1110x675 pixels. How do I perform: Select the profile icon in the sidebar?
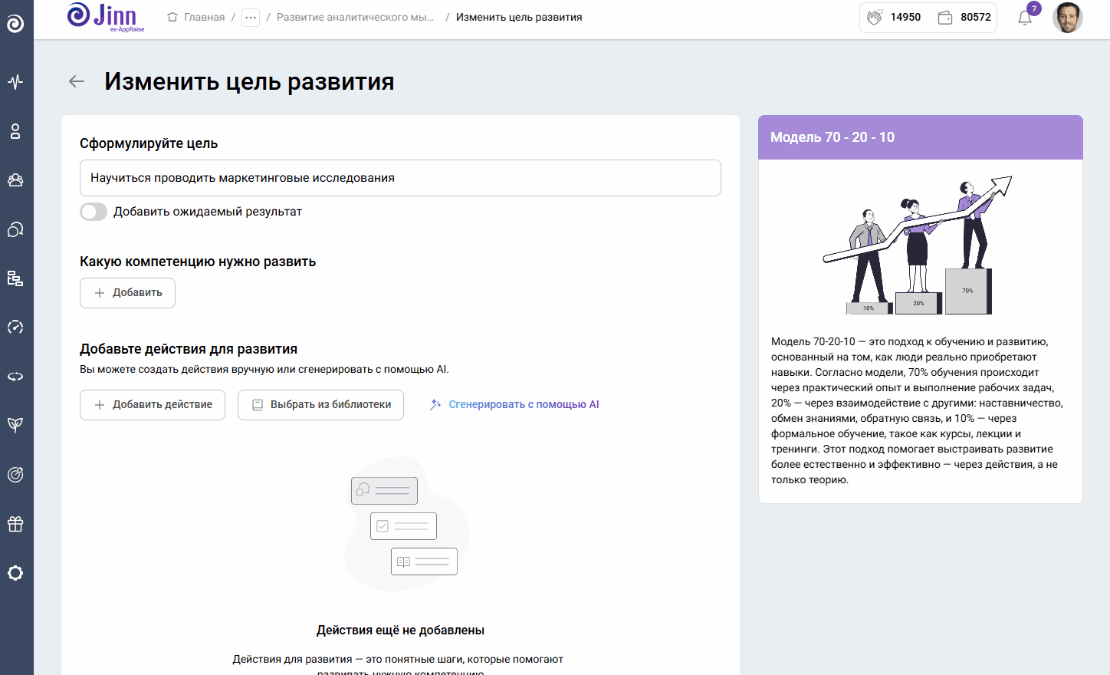tap(15, 131)
